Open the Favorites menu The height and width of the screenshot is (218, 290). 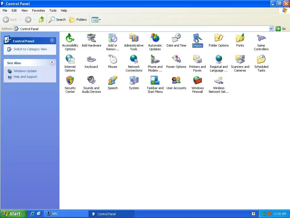click(38, 11)
